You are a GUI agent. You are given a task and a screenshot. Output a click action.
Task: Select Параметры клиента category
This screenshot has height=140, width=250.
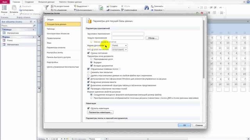coord(63,47)
